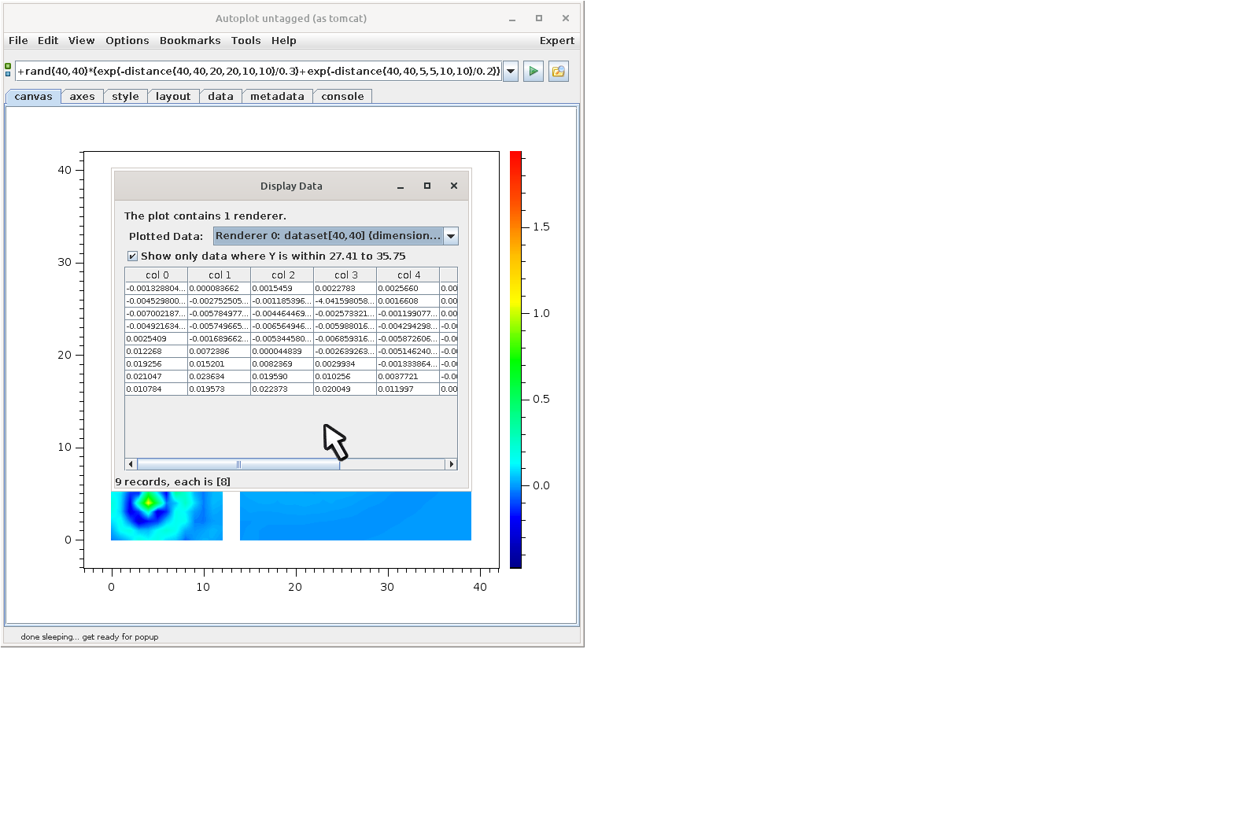This screenshot has width=1259, height=826.
Task: Click the Expert mode button
Action: point(556,41)
